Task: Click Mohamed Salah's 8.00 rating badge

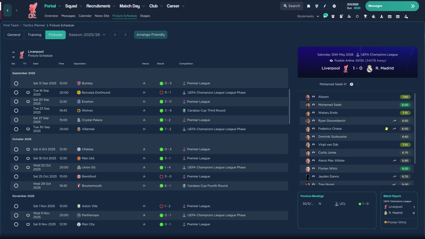Action: [405, 105]
